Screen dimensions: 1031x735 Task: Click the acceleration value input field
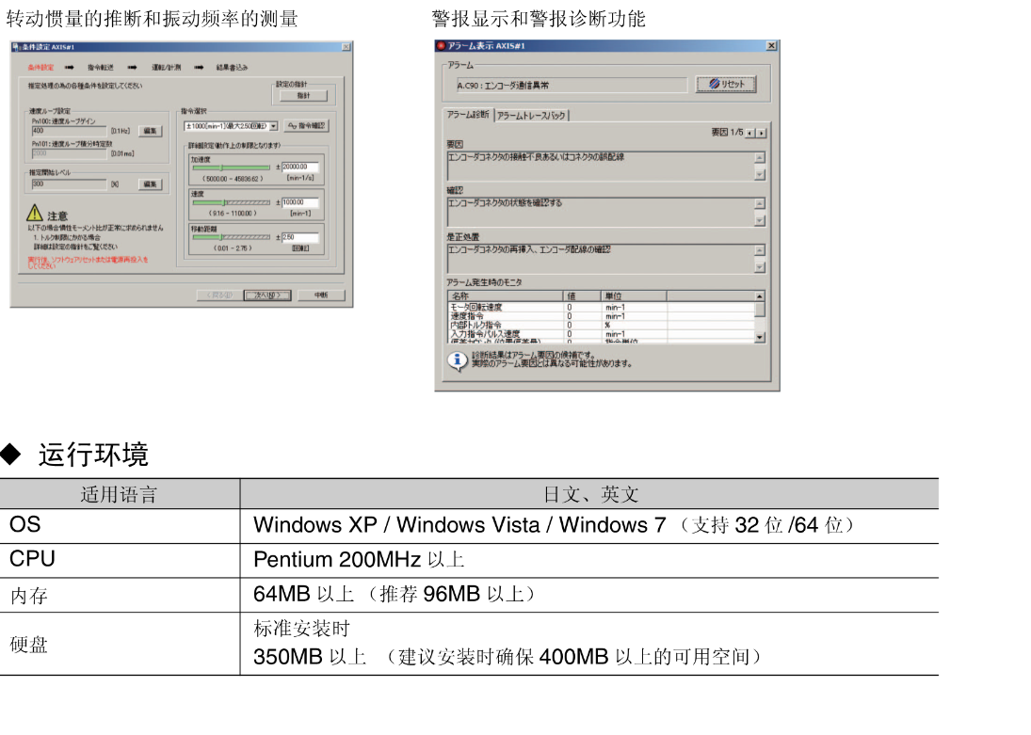(x=300, y=168)
